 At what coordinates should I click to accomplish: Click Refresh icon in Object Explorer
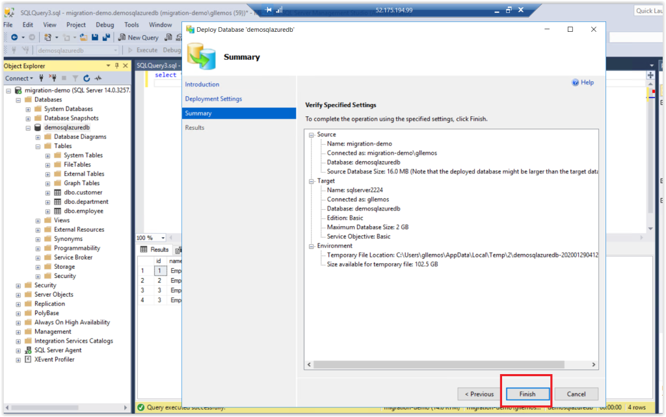(x=87, y=78)
